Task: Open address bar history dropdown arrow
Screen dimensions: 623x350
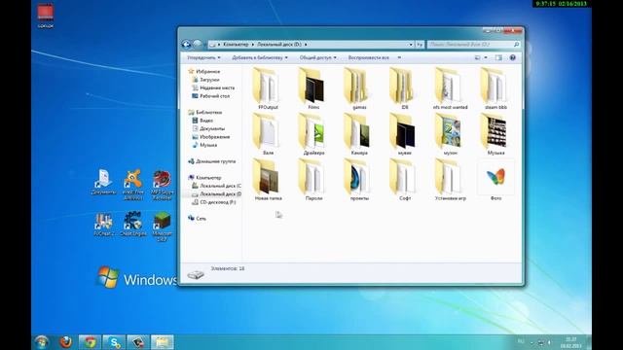Action: coord(411,45)
